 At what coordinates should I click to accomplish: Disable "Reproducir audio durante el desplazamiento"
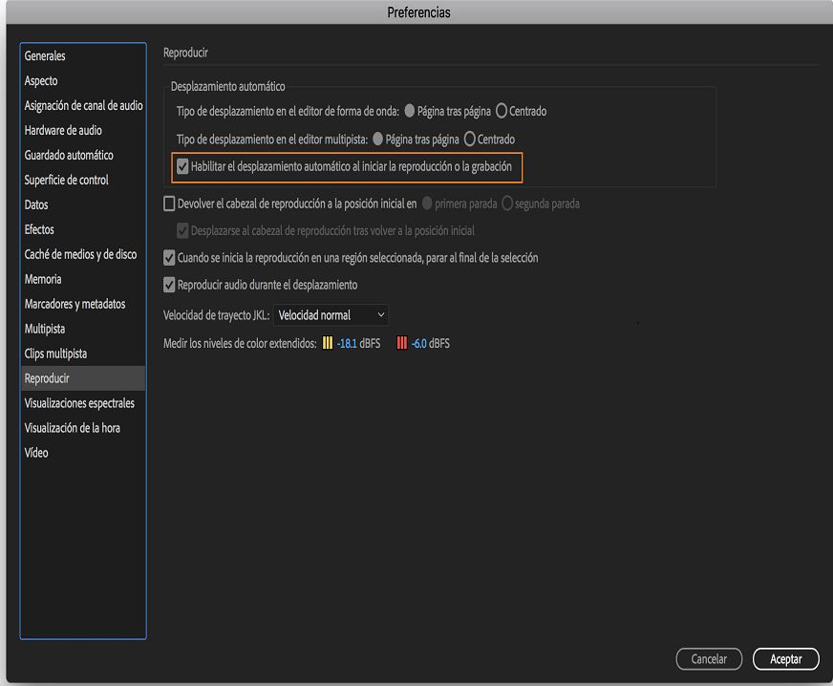click(169, 284)
